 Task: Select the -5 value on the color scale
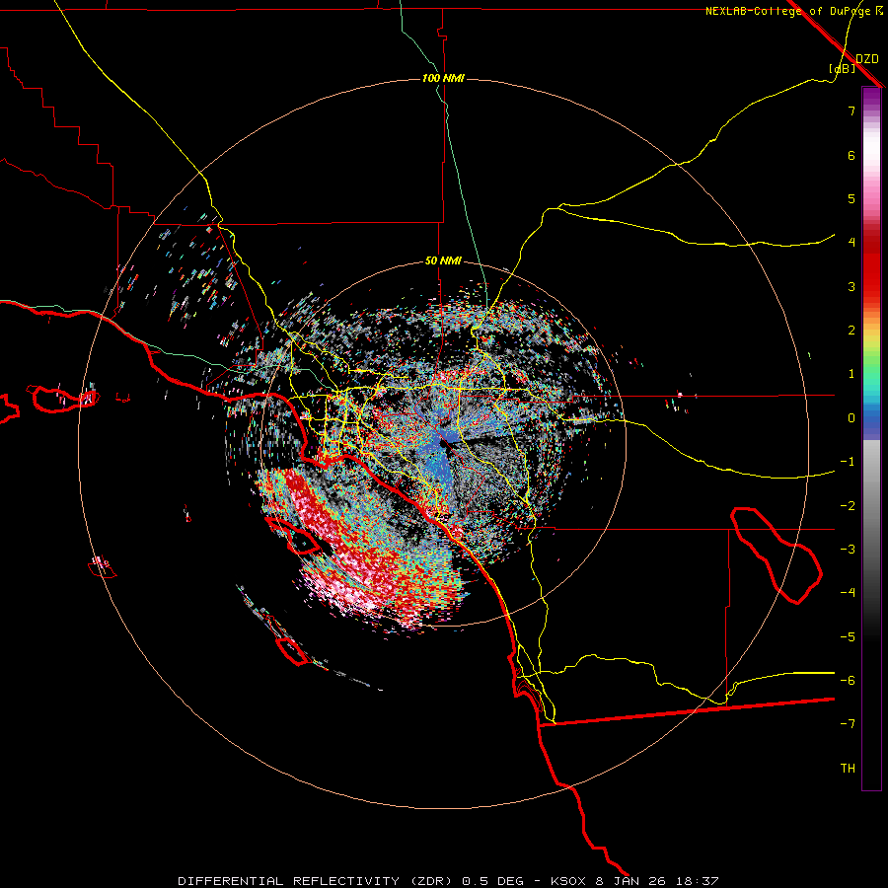(x=848, y=637)
